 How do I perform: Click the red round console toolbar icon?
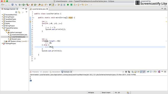tap(159, 72)
